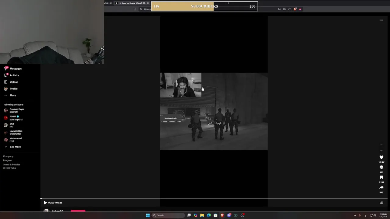Play the video with the play button
Viewport: 390px width, 219px height.
point(45,203)
